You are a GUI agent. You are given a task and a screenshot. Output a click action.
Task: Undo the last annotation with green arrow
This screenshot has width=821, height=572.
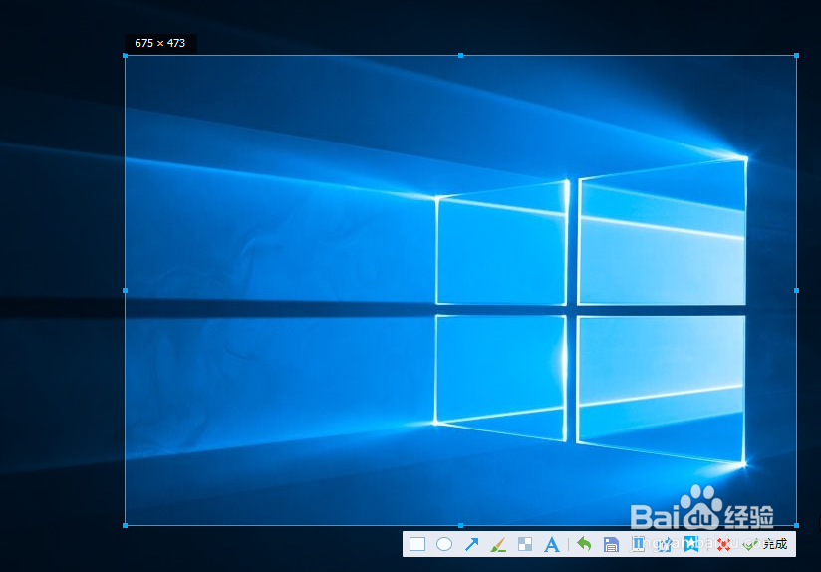point(584,544)
